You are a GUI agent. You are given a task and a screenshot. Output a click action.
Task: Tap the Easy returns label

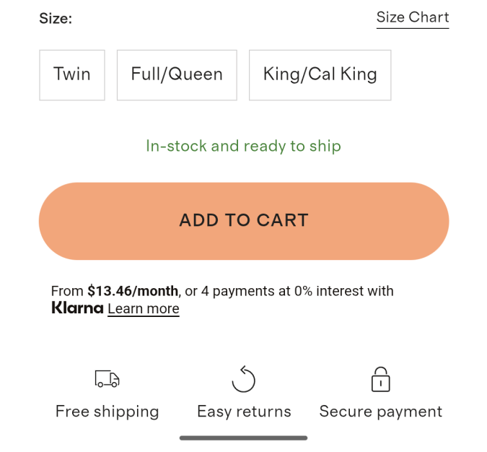pos(244,412)
